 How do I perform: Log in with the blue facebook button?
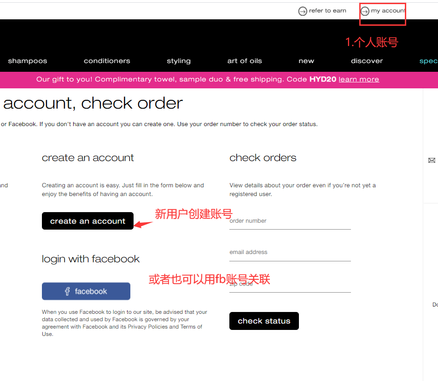point(86,291)
